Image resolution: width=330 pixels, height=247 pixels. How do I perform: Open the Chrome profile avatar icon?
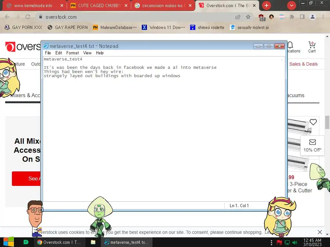313,17
